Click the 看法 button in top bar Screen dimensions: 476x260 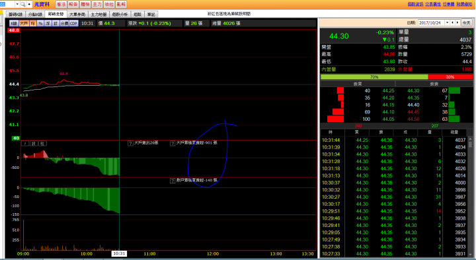pos(61,4)
